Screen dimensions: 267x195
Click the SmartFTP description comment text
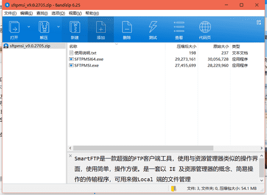(166, 169)
